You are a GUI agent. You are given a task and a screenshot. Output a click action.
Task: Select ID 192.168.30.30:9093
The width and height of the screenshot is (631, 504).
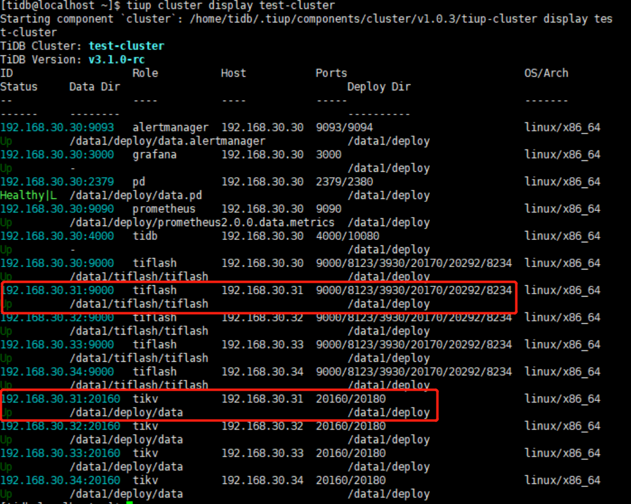click(57, 127)
